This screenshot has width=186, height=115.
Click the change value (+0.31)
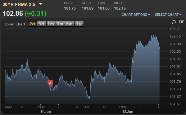pos(35,14)
